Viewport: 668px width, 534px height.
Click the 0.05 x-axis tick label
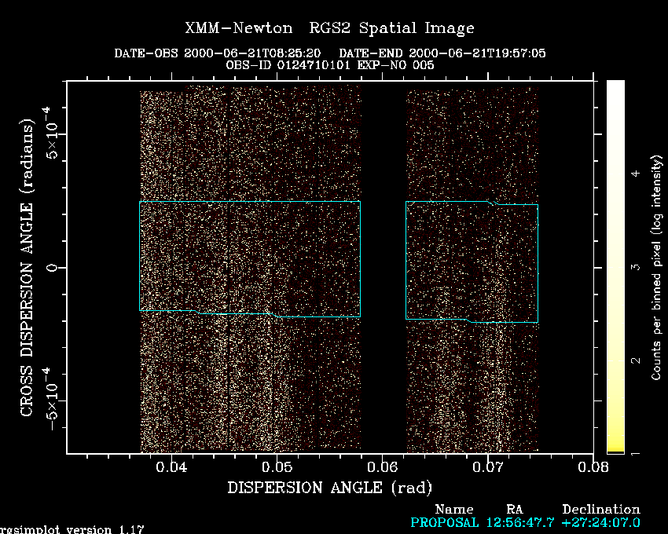[277, 467]
